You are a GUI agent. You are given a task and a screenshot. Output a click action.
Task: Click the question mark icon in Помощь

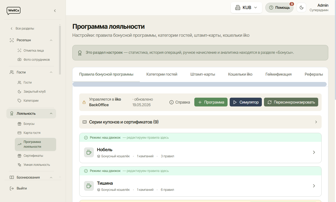(271, 7)
